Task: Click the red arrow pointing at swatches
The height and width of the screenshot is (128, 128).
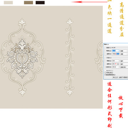Action: [90, 2]
